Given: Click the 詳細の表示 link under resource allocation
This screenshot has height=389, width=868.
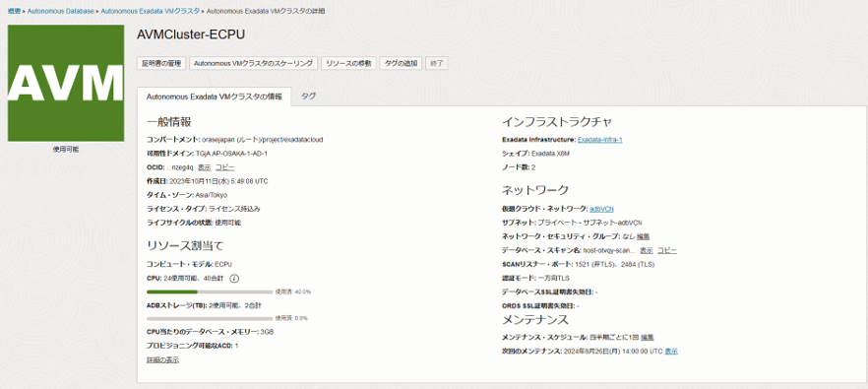Looking at the screenshot, I should click(162, 360).
